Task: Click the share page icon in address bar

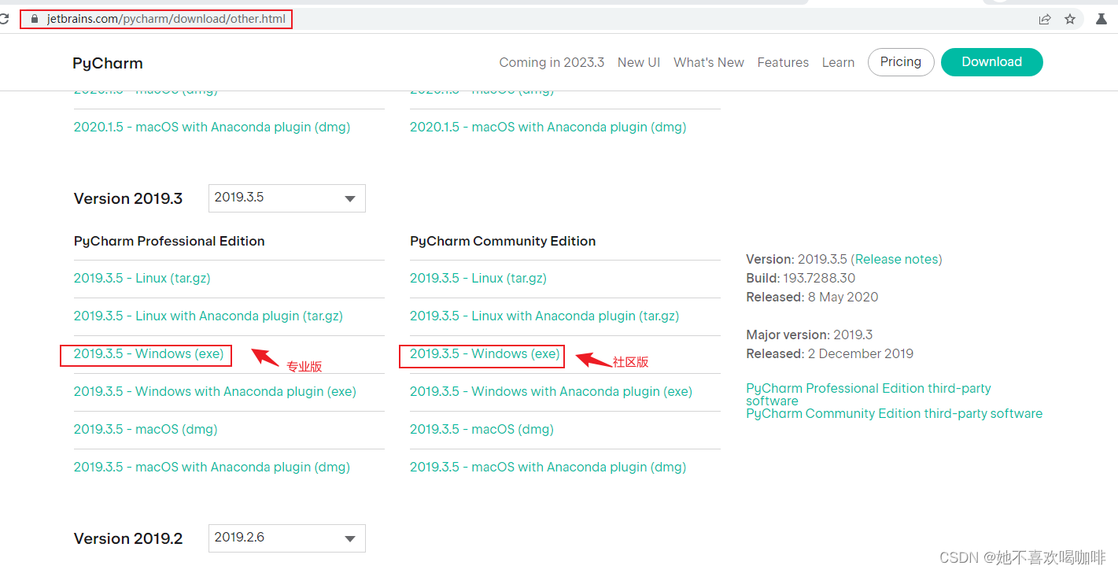Action: coord(1045,19)
